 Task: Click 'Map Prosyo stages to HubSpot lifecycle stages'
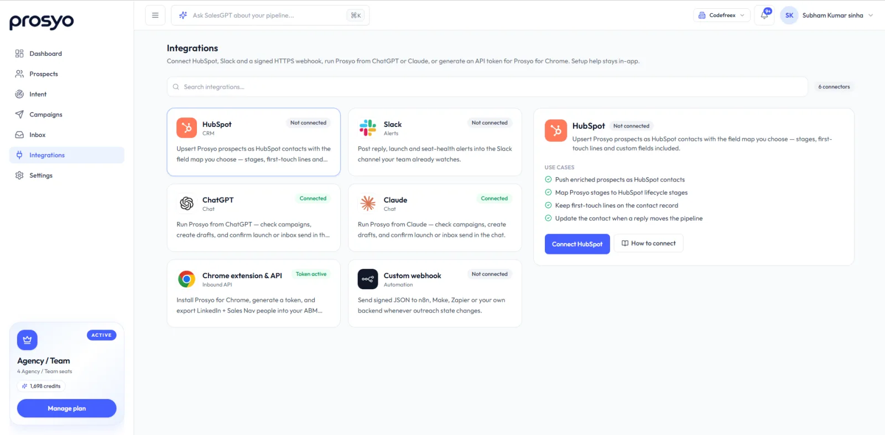point(622,193)
